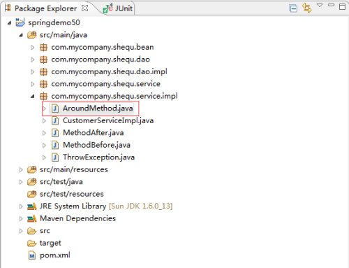This screenshot has height=268, width=349.
Task: Click the target folder icon
Action: tap(32, 244)
